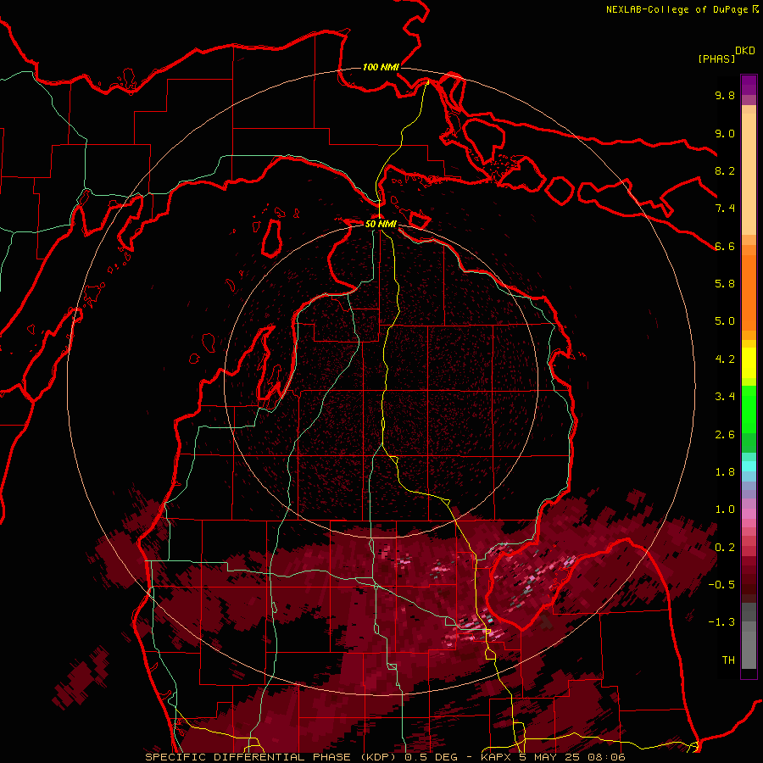Click the 7.4 value on the color scale
The width and height of the screenshot is (763, 763).
click(x=725, y=209)
